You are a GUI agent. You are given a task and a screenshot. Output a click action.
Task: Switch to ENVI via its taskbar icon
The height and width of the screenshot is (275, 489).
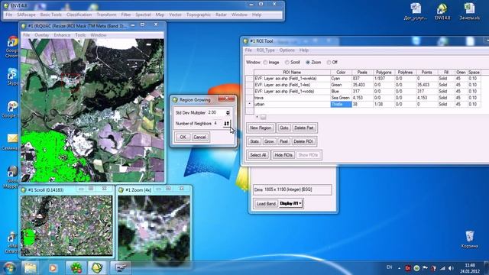[98, 267]
